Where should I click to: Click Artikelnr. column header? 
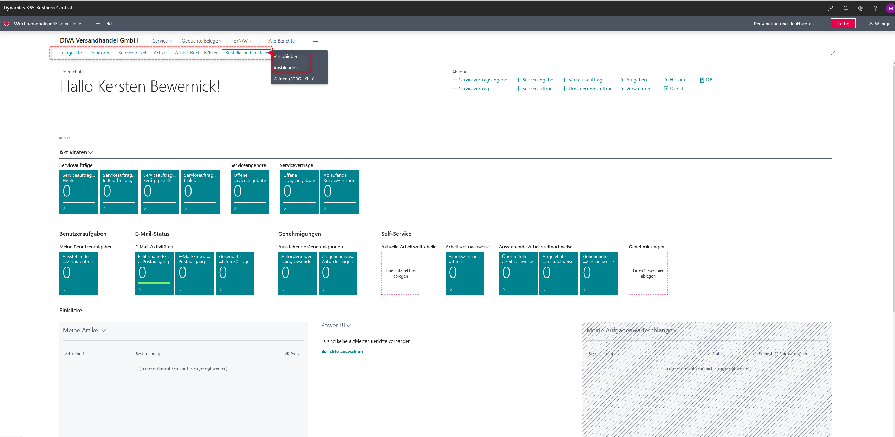pyautogui.click(x=74, y=354)
